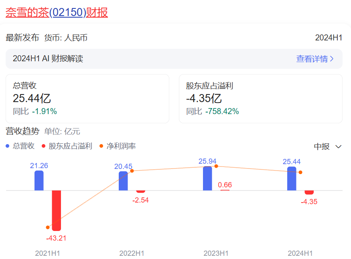Select the 总营收 25.44亿 summary card
Image resolution: width=351 pixels, height=259 pixels.
pos(87,98)
